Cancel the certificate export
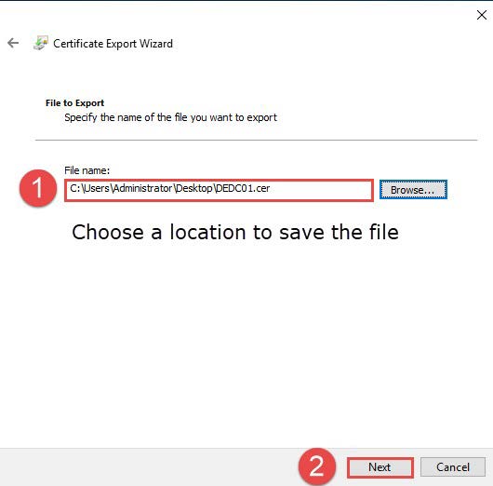 pos(453,467)
